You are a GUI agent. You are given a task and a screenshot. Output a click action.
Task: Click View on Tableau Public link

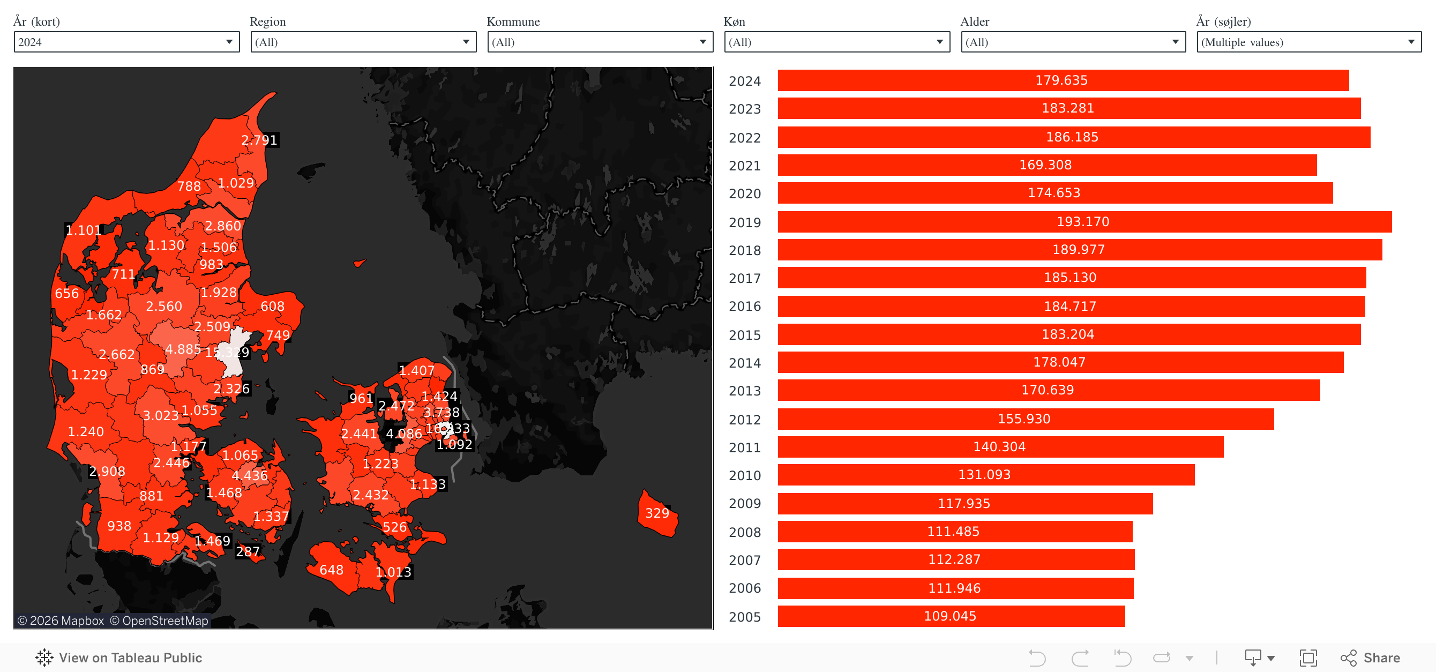(x=130, y=658)
